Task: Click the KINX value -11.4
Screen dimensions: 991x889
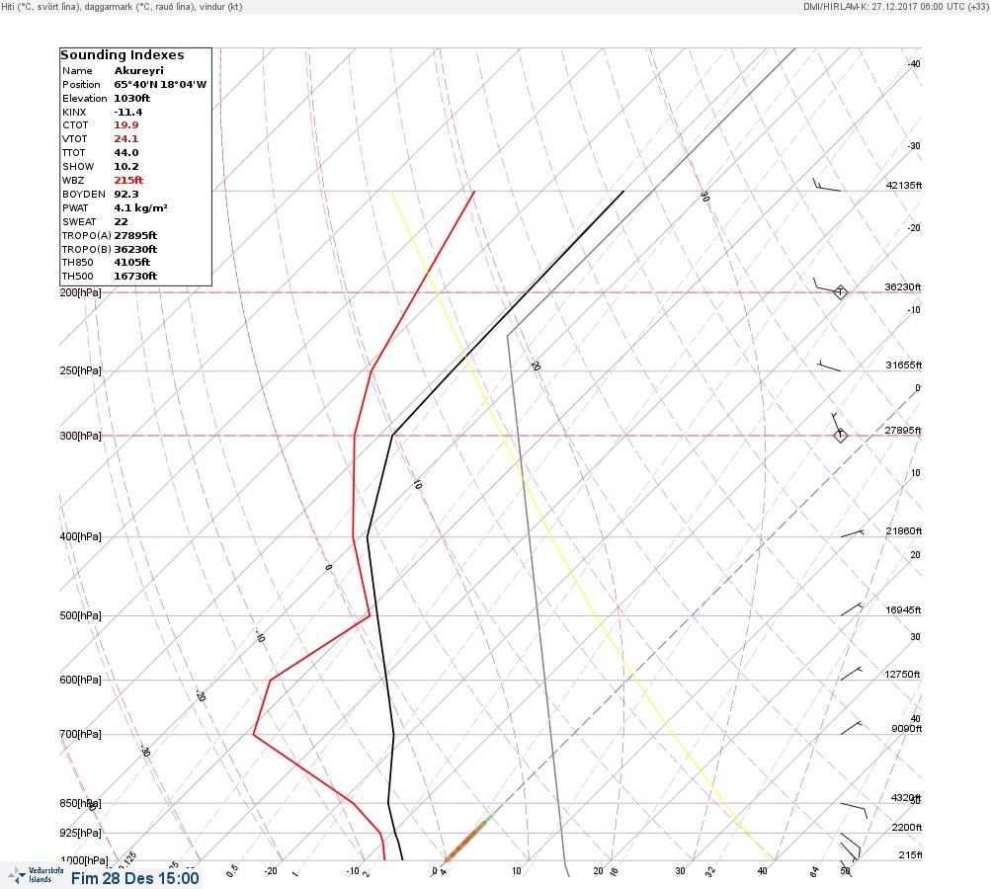Action: (128, 113)
